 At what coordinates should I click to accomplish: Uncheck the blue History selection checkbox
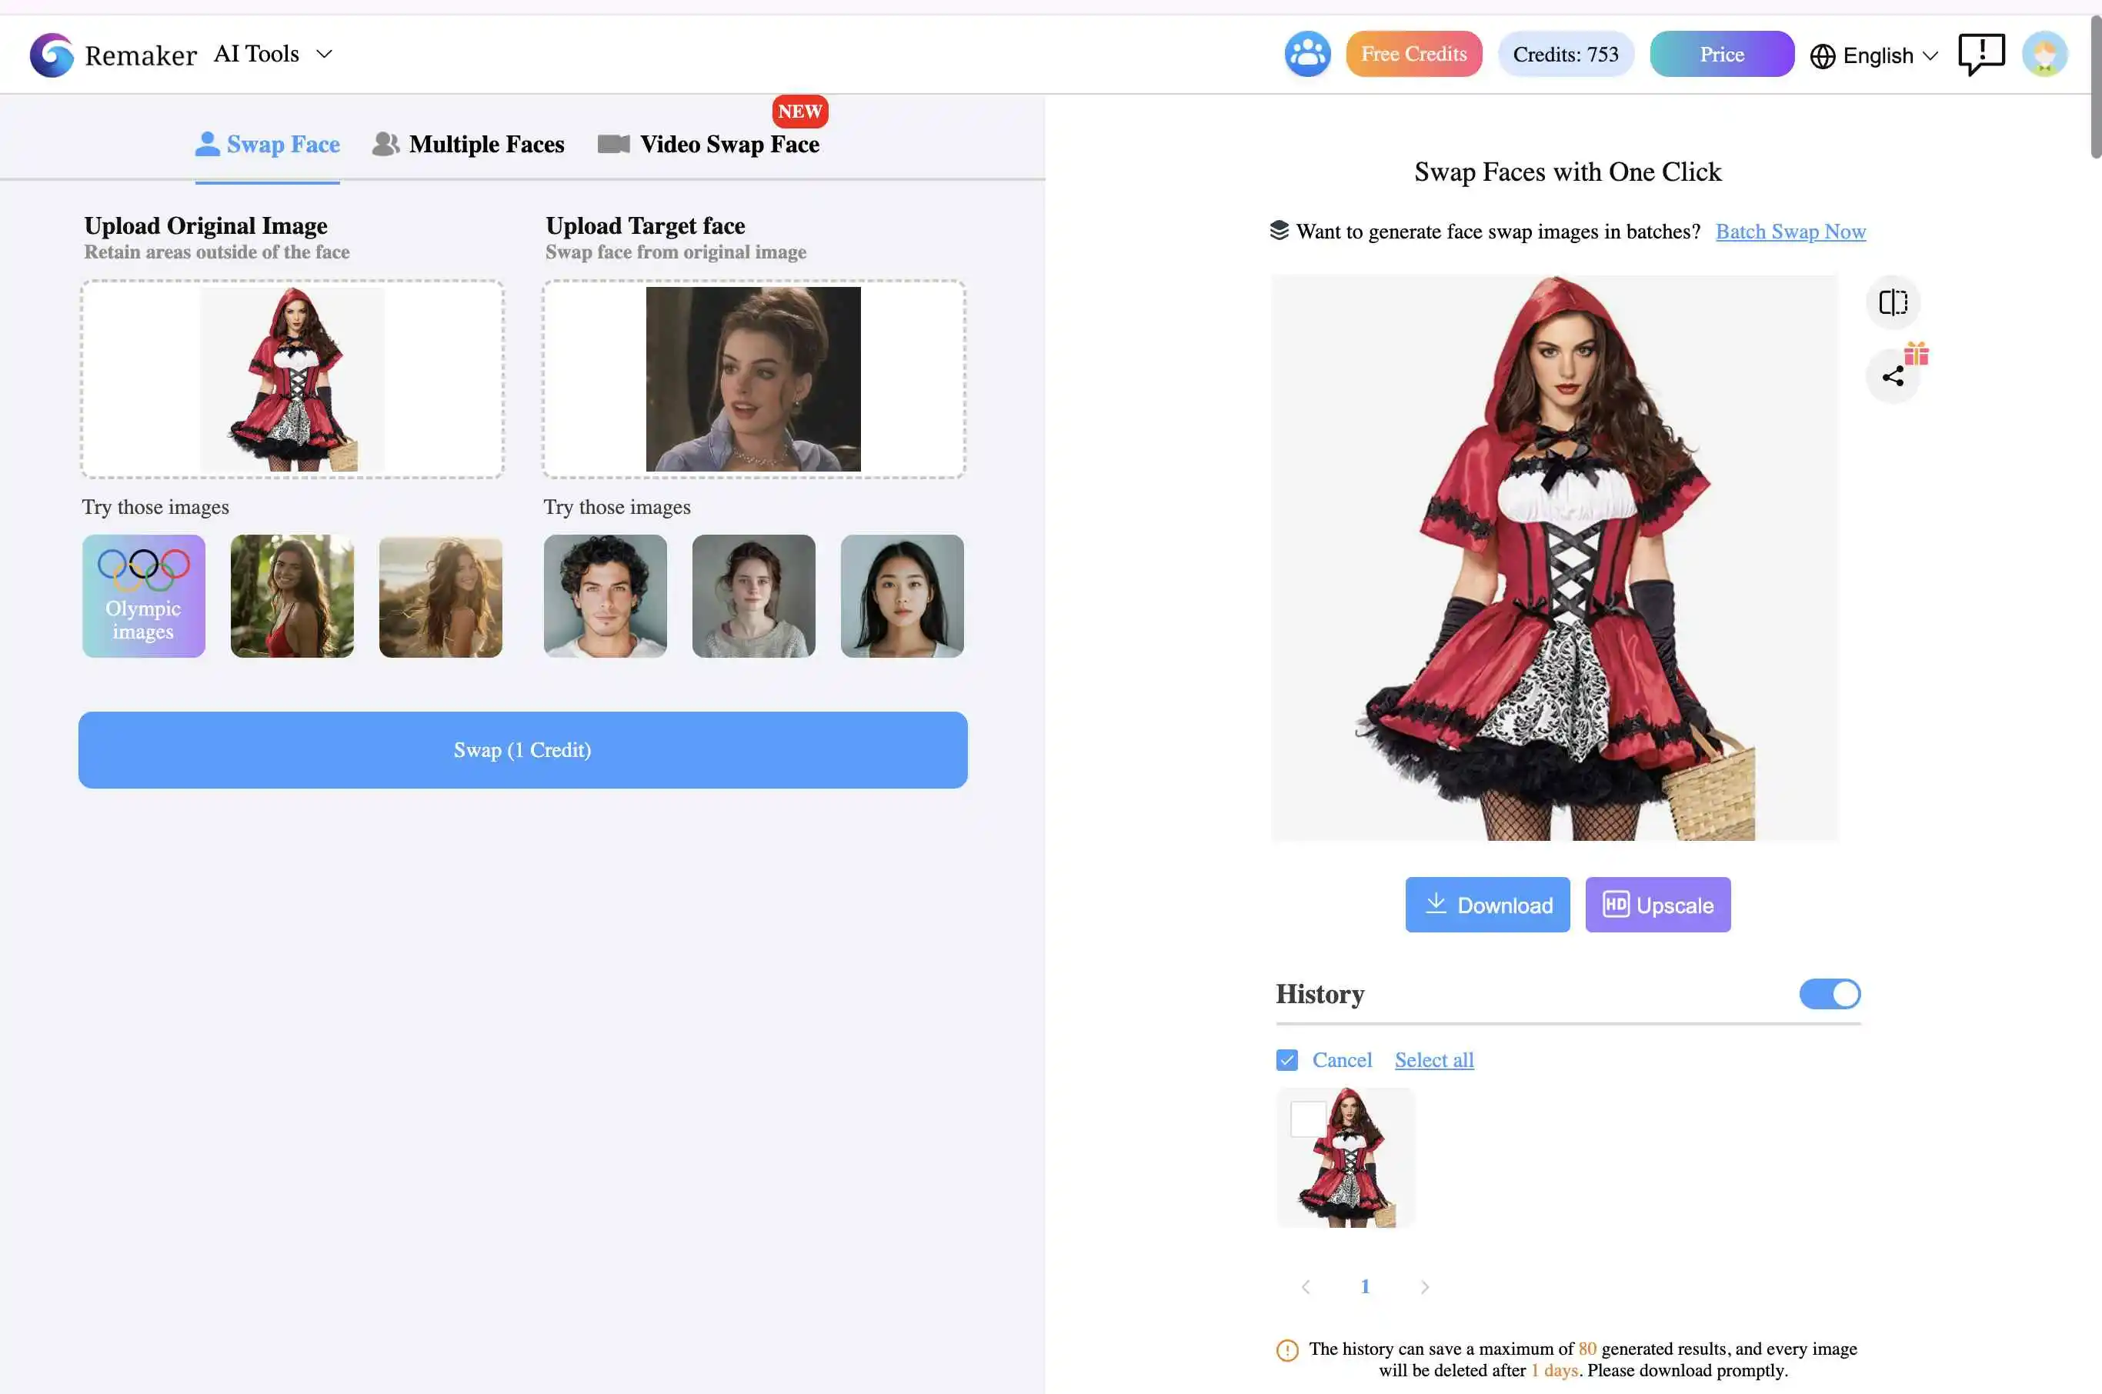[x=1286, y=1059]
